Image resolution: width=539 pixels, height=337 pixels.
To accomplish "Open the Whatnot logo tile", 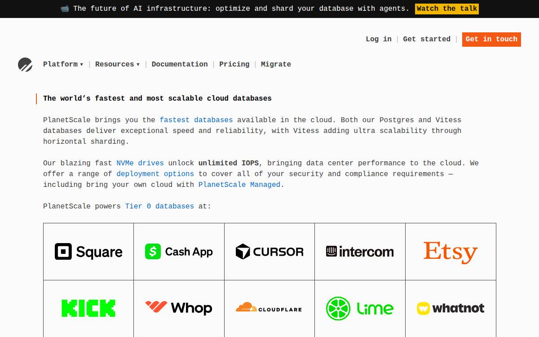I will [451, 309].
